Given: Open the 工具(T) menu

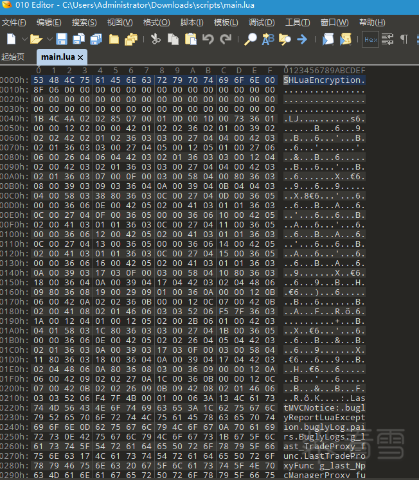Looking at the screenshot, I should (x=298, y=22).
